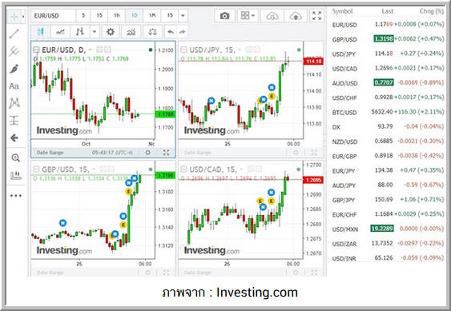
Task: Select the text annotation tool
Action: tap(14, 86)
